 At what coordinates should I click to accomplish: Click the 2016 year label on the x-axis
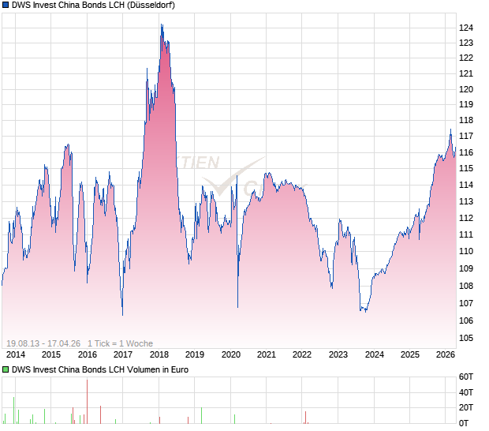pyautogui.click(x=88, y=355)
